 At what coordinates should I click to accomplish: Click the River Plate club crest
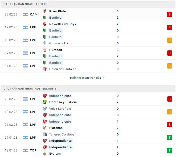click(x=45, y=11)
